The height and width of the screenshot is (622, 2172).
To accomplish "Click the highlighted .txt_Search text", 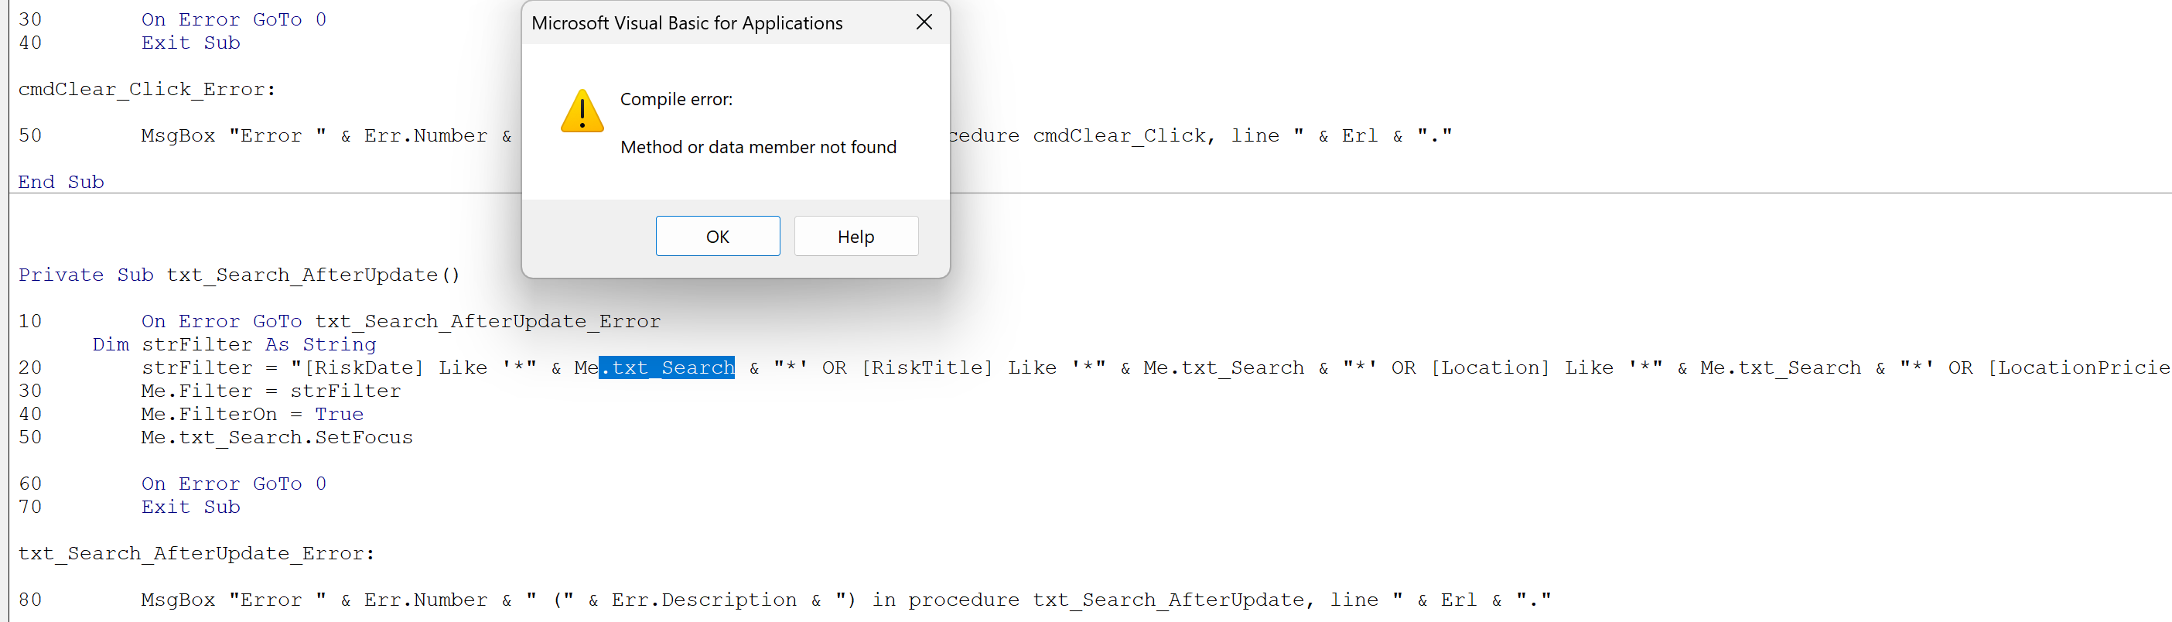I will pyautogui.click(x=667, y=367).
